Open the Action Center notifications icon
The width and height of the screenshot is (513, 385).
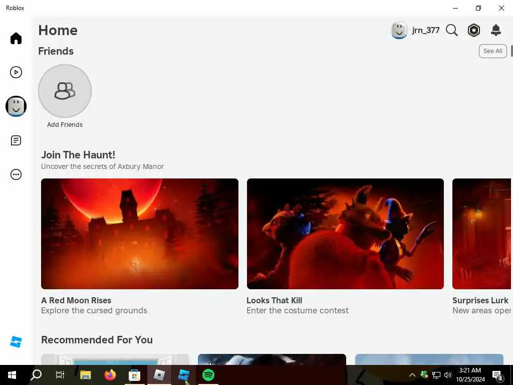497,375
